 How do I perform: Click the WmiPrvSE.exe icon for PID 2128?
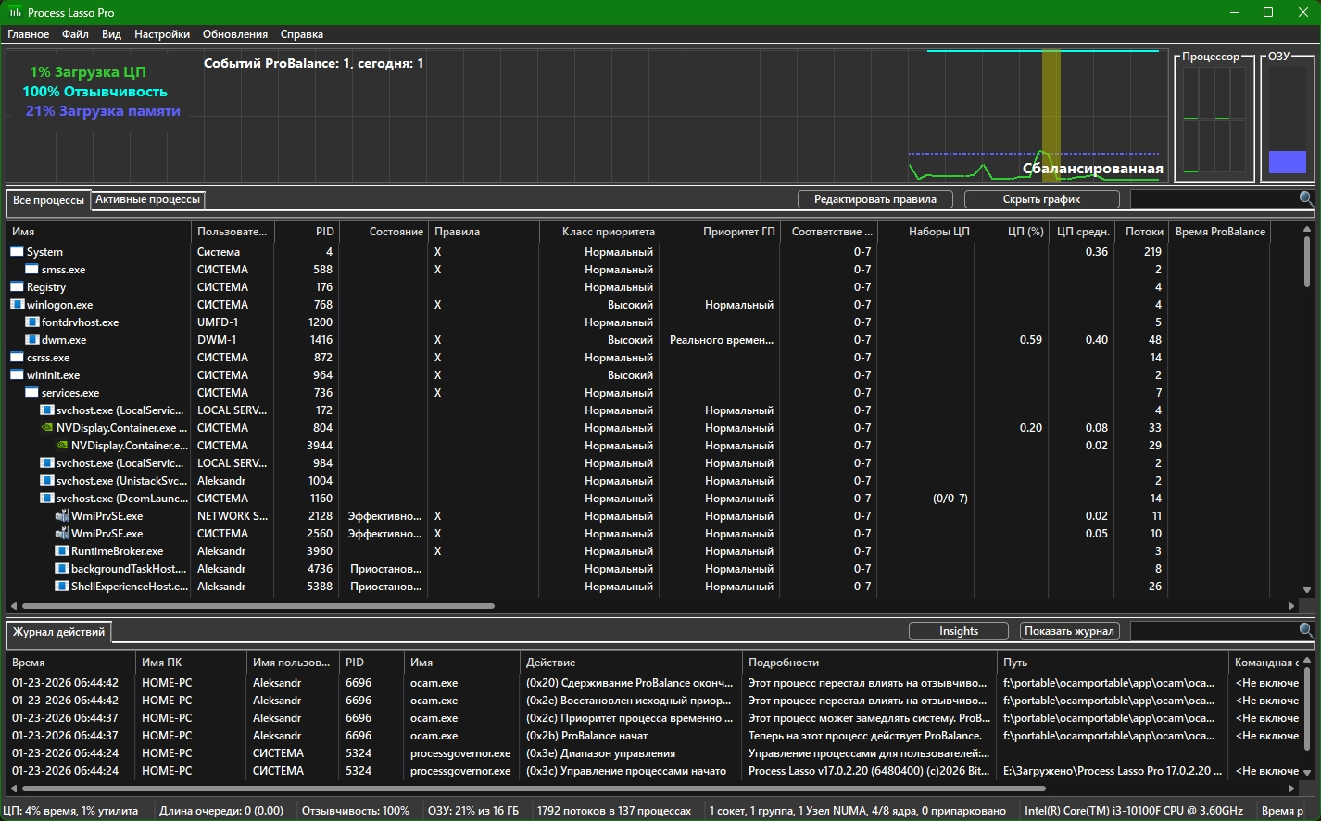62,516
